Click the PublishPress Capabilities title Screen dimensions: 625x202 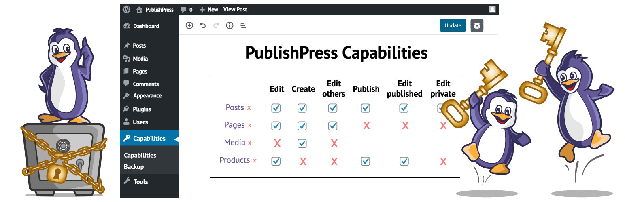336,53
